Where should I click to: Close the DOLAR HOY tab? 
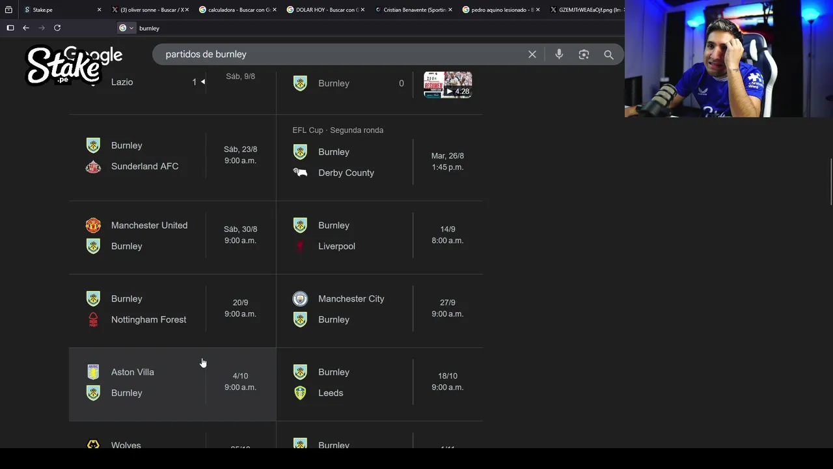point(362,10)
